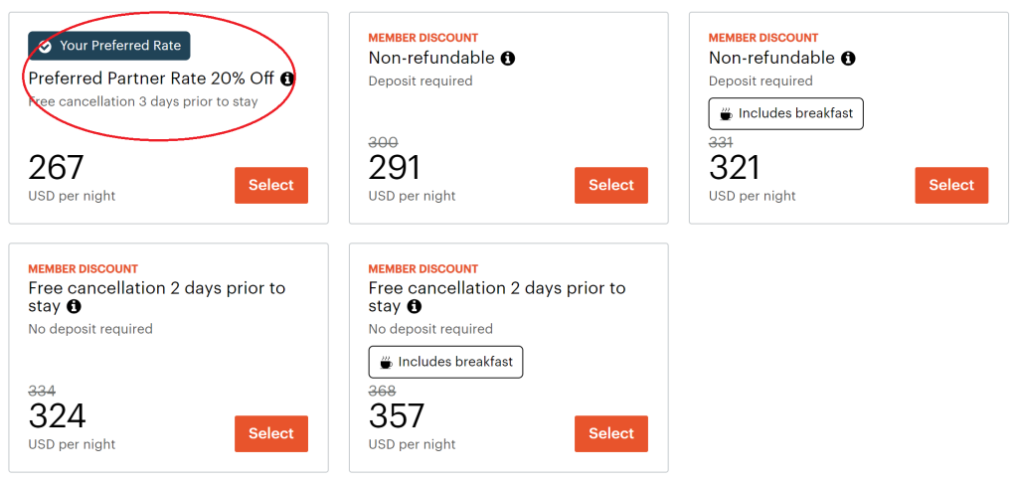
Task: Show info for 357 USD Free cancellation rate
Action: 414,307
